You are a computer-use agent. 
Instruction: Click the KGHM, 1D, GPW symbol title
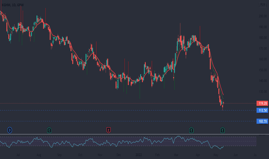(x=13, y=5)
